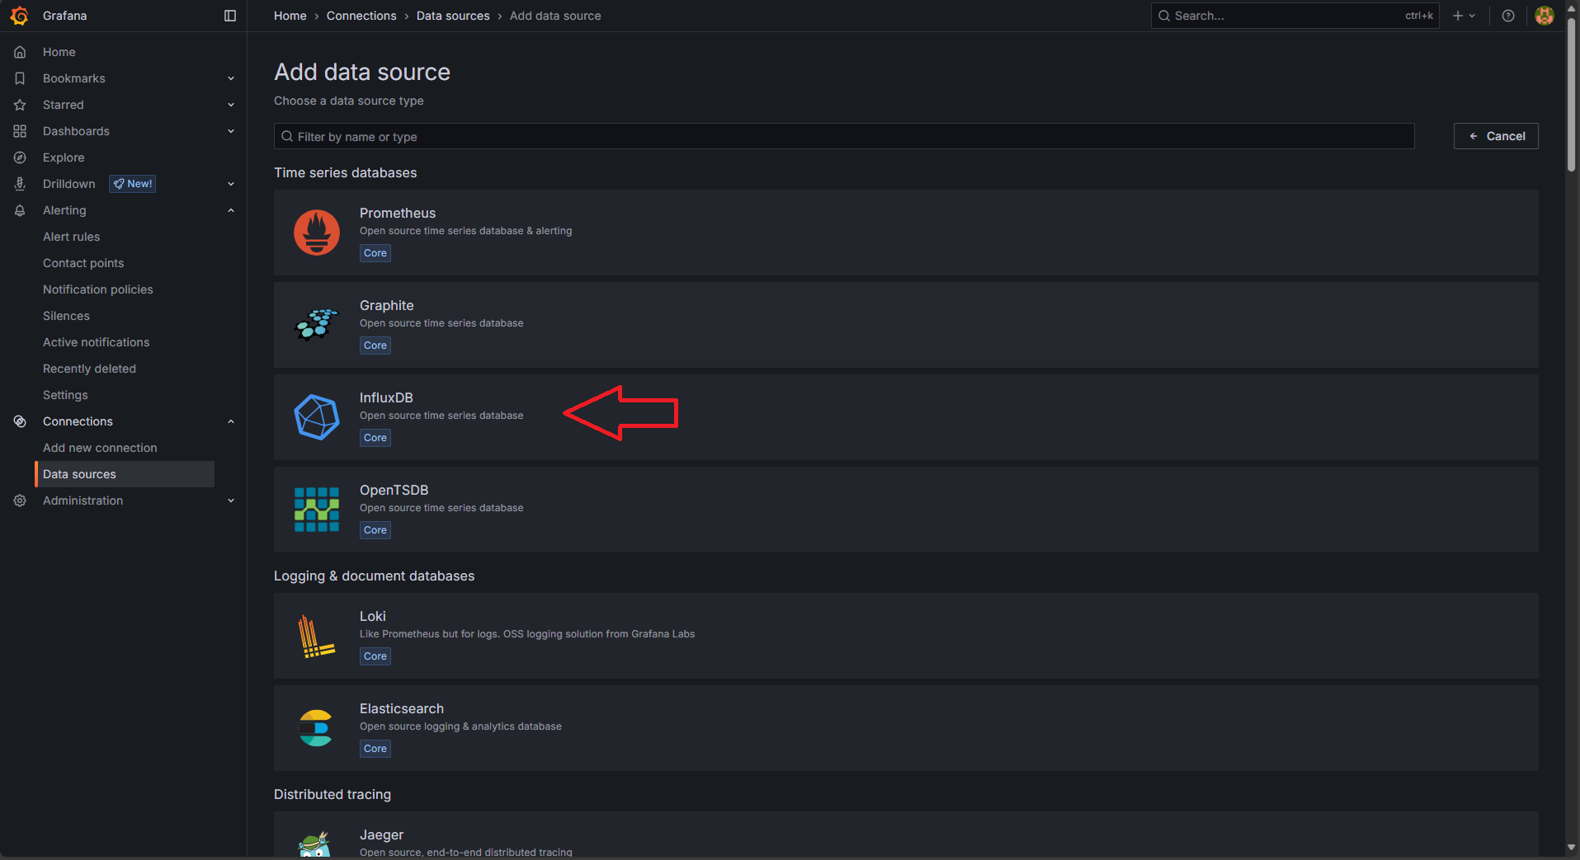This screenshot has height=860, width=1580.
Task: Focus the Filter by name or type field
Action: [844, 136]
